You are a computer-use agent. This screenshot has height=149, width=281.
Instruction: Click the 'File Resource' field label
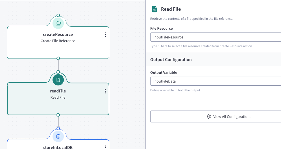pyautogui.click(x=162, y=28)
